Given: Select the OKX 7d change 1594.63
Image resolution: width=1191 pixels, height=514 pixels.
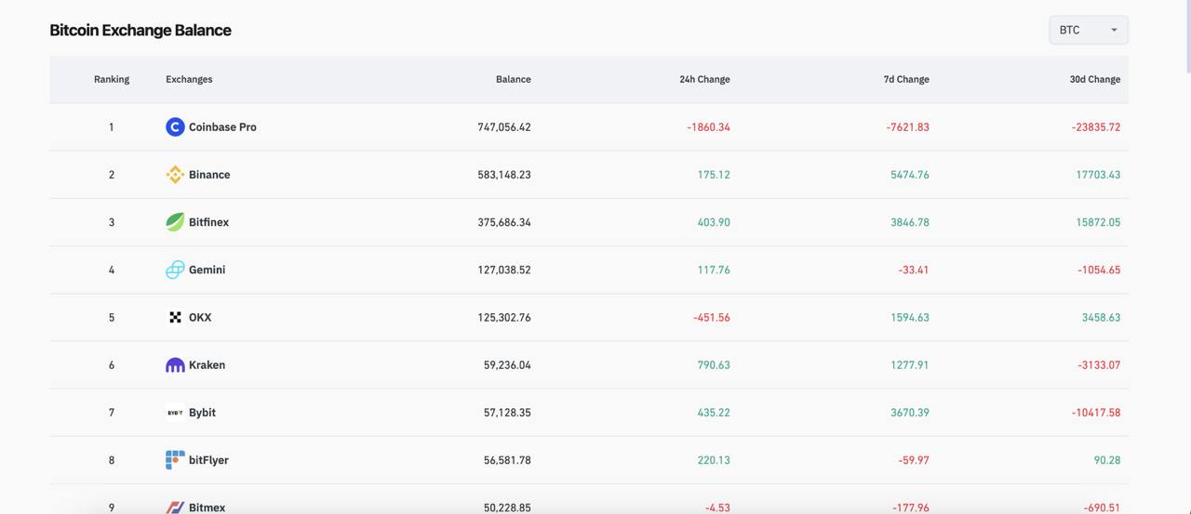Looking at the screenshot, I should coord(910,317).
